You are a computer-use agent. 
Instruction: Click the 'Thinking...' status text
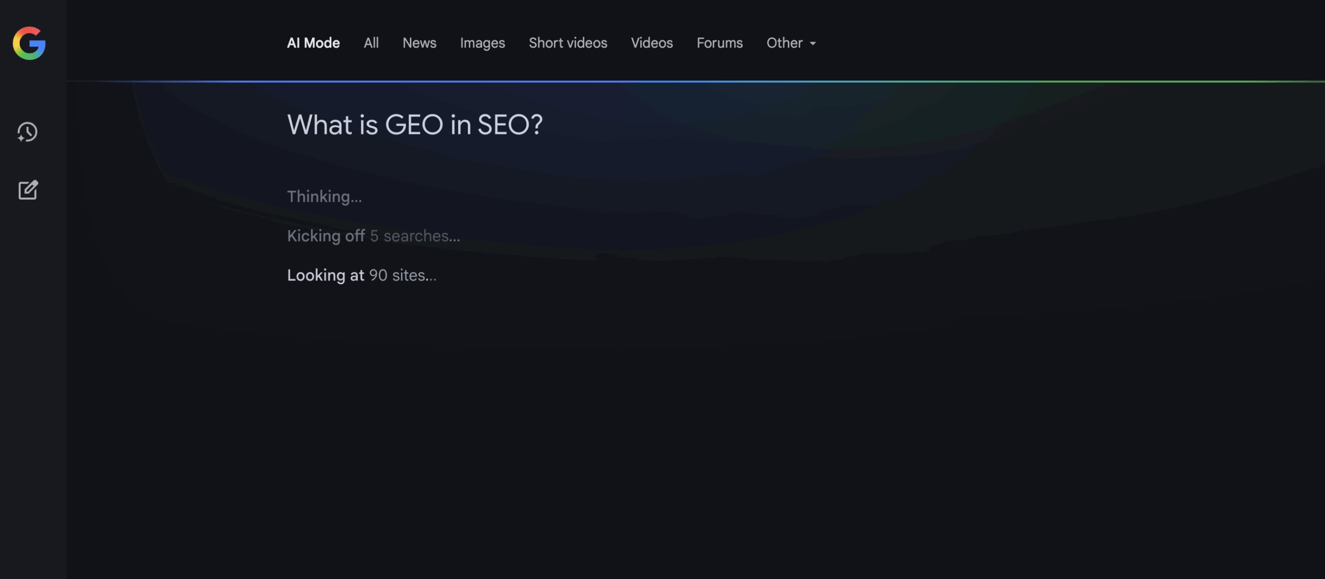click(x=325, y=197)
